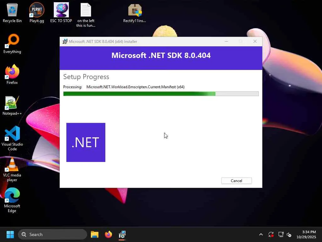Viewport: 322px width, 242px height.
Task: Click the installer icon in the taskbar
Action: tap(122, 234)
